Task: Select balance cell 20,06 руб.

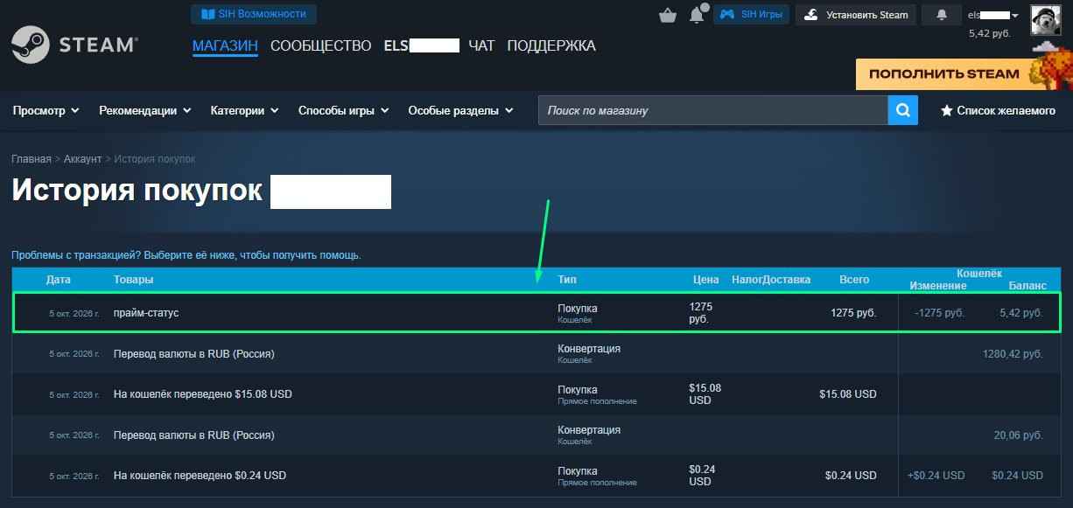Action: (1019, 435)
